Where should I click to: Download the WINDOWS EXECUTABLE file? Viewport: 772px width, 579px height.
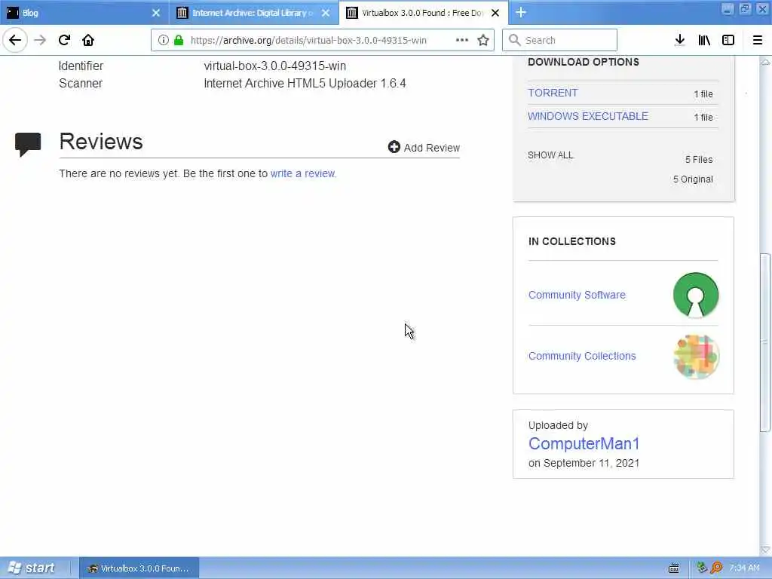[x=588, y=116]
